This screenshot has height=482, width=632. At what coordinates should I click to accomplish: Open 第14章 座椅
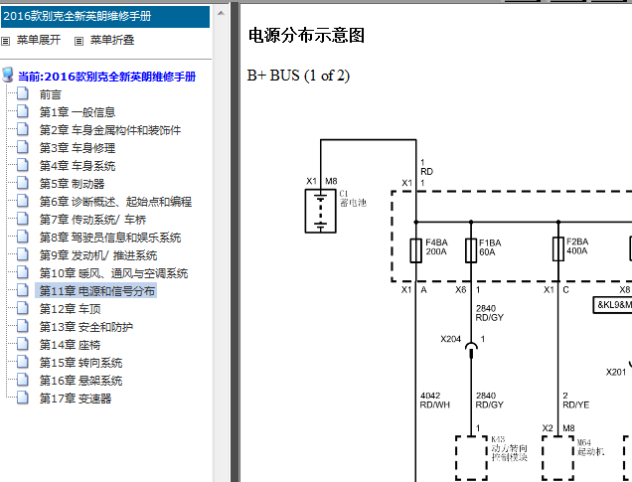pyautogui.click(x=71, y=345)
